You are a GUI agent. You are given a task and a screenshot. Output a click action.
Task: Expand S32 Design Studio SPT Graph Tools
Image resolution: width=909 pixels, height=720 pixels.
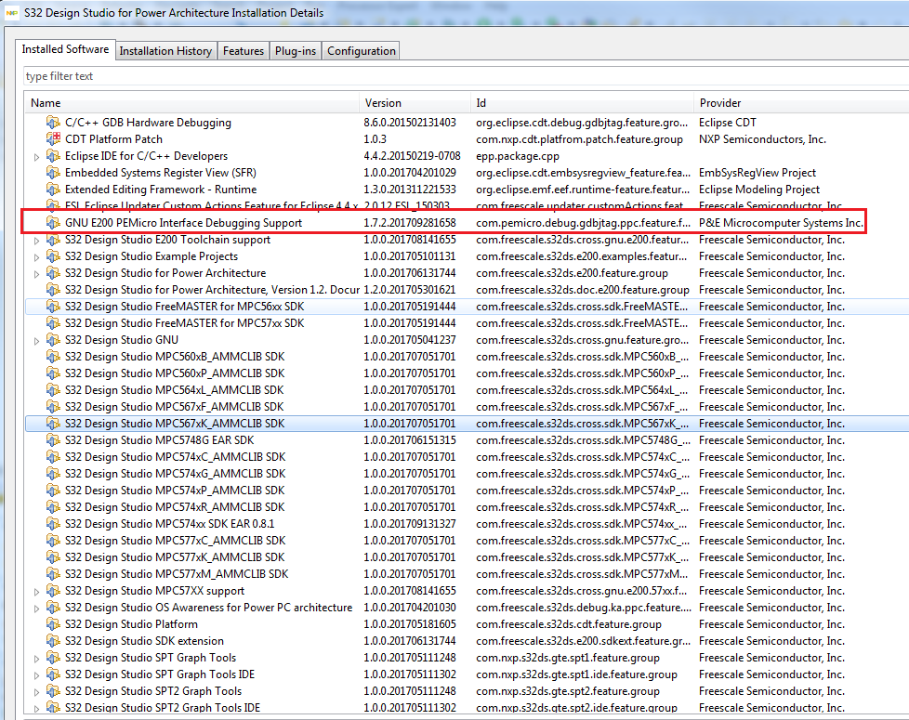(x=36, y=659)
